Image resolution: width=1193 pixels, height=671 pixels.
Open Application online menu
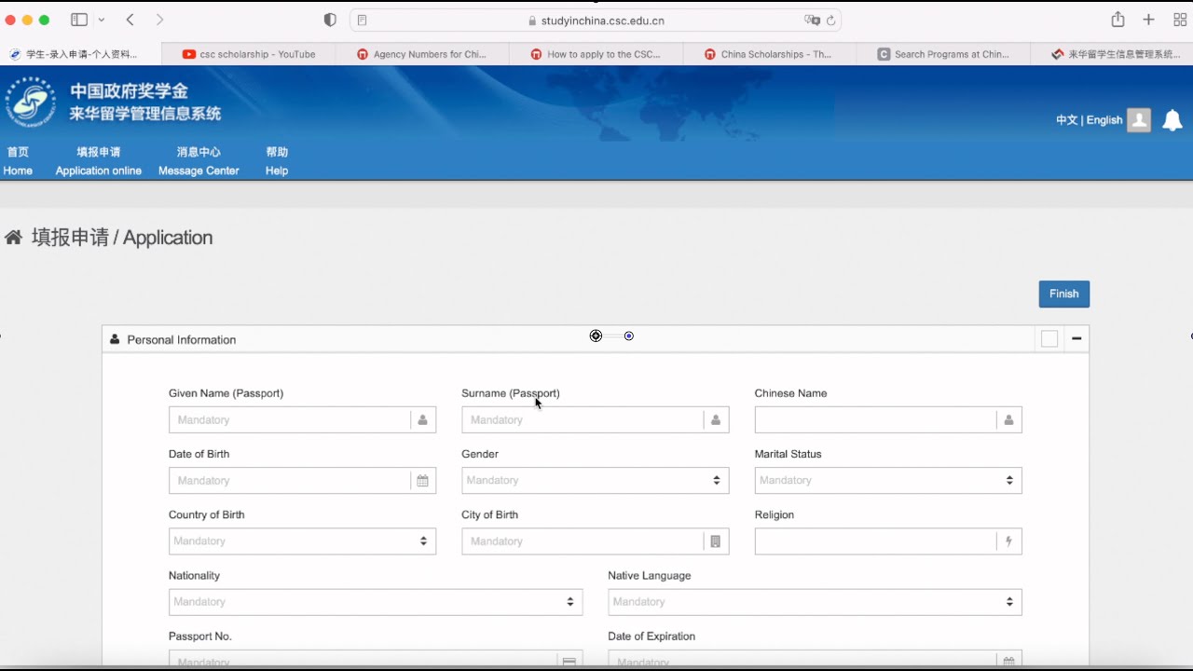pos(98,161)
